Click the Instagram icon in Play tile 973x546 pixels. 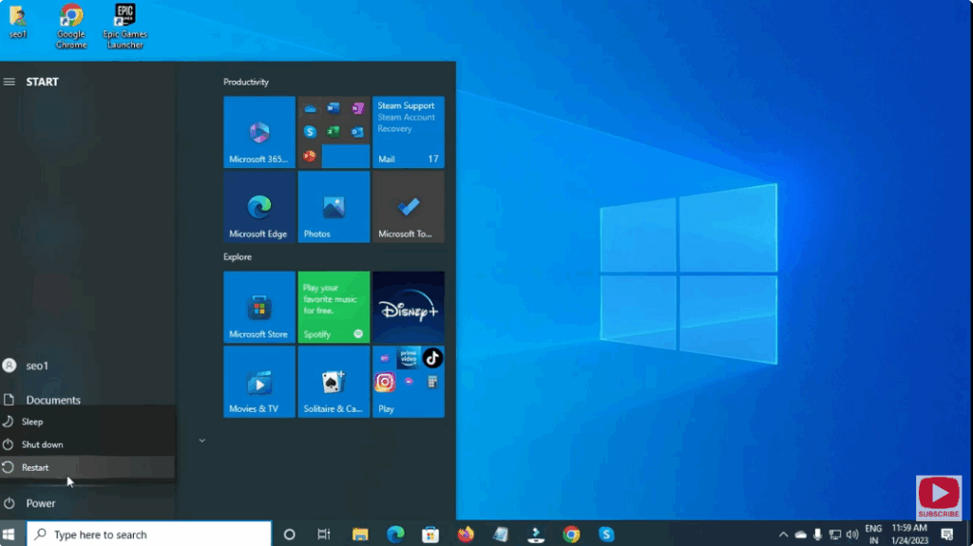[385, 382]
